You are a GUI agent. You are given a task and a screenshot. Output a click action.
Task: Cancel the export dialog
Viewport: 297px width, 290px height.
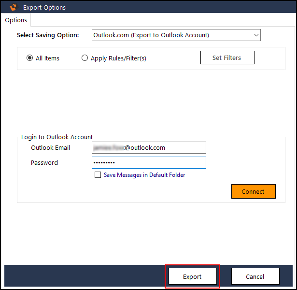point(255,276)
